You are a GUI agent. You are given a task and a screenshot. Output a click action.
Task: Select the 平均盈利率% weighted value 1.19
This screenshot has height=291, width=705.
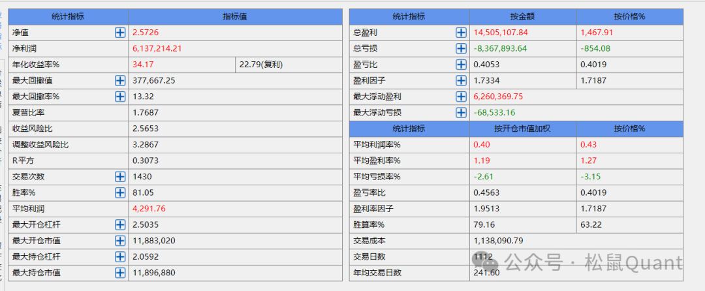[x=482, y=161]
